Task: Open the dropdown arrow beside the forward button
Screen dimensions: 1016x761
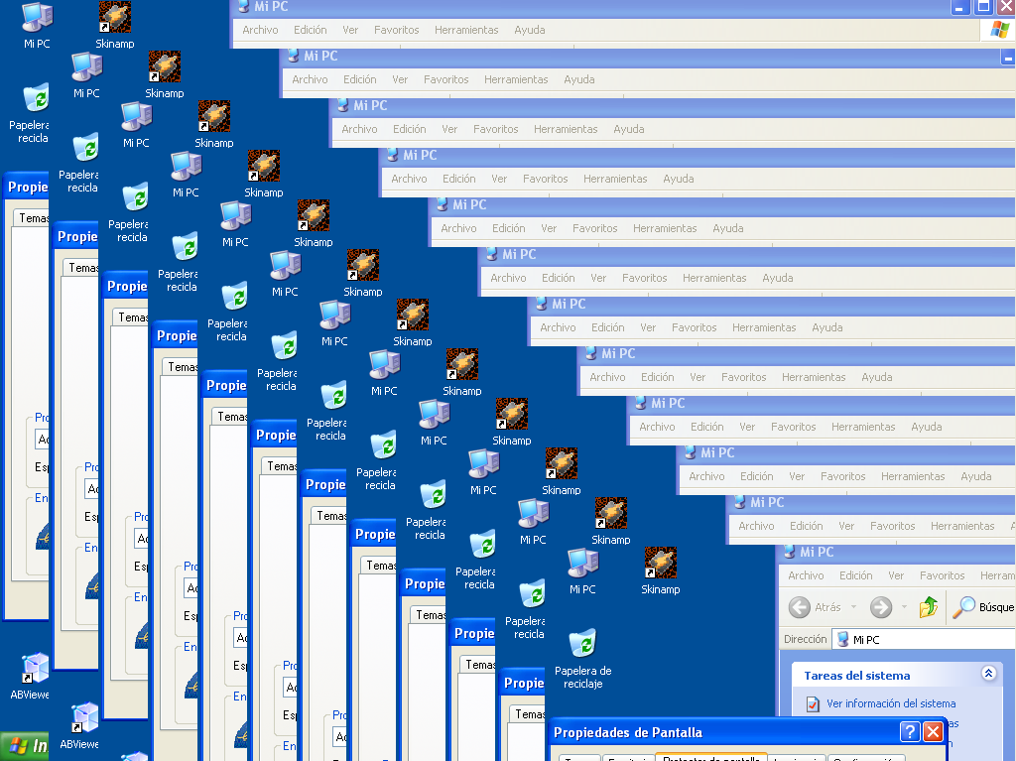Action: click(x=904, y=607)
